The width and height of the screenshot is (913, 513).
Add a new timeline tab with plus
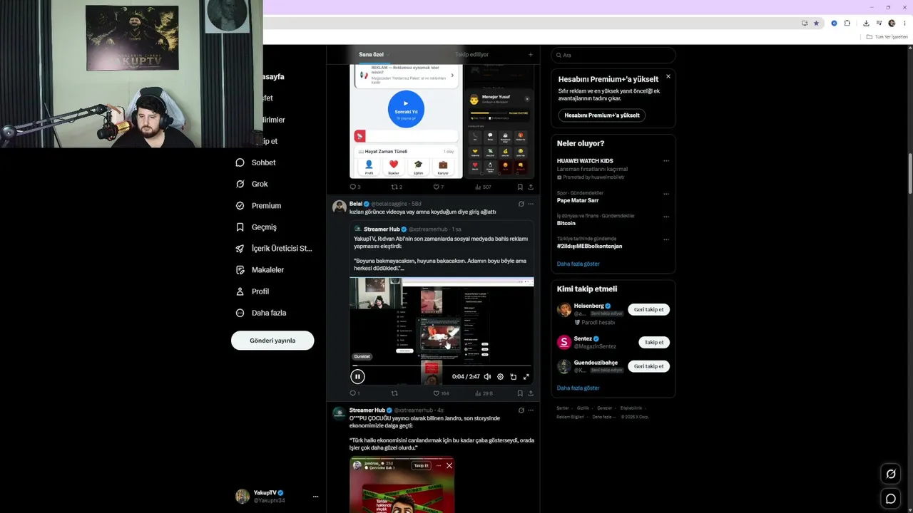530,55
